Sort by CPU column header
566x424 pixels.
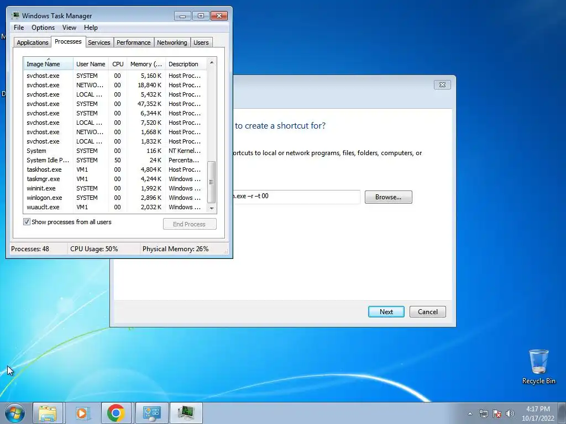click(118, 63)
